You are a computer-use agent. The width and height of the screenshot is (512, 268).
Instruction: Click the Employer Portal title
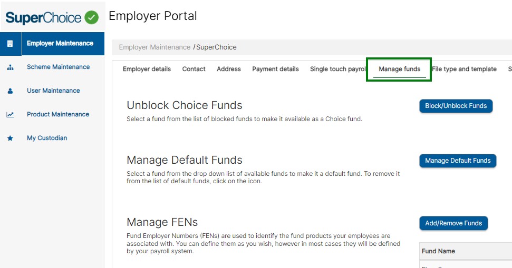click(x=153, y=16)
